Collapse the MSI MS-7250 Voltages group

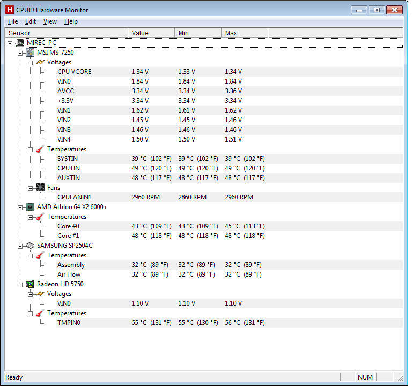pos(30,63)
